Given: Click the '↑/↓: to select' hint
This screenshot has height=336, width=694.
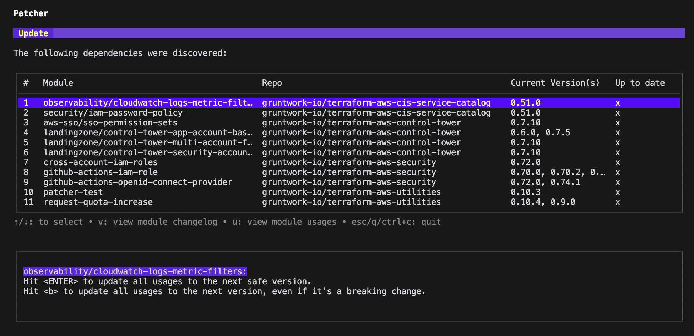Looking at the screenshot, I should click(x=48, y=222).
